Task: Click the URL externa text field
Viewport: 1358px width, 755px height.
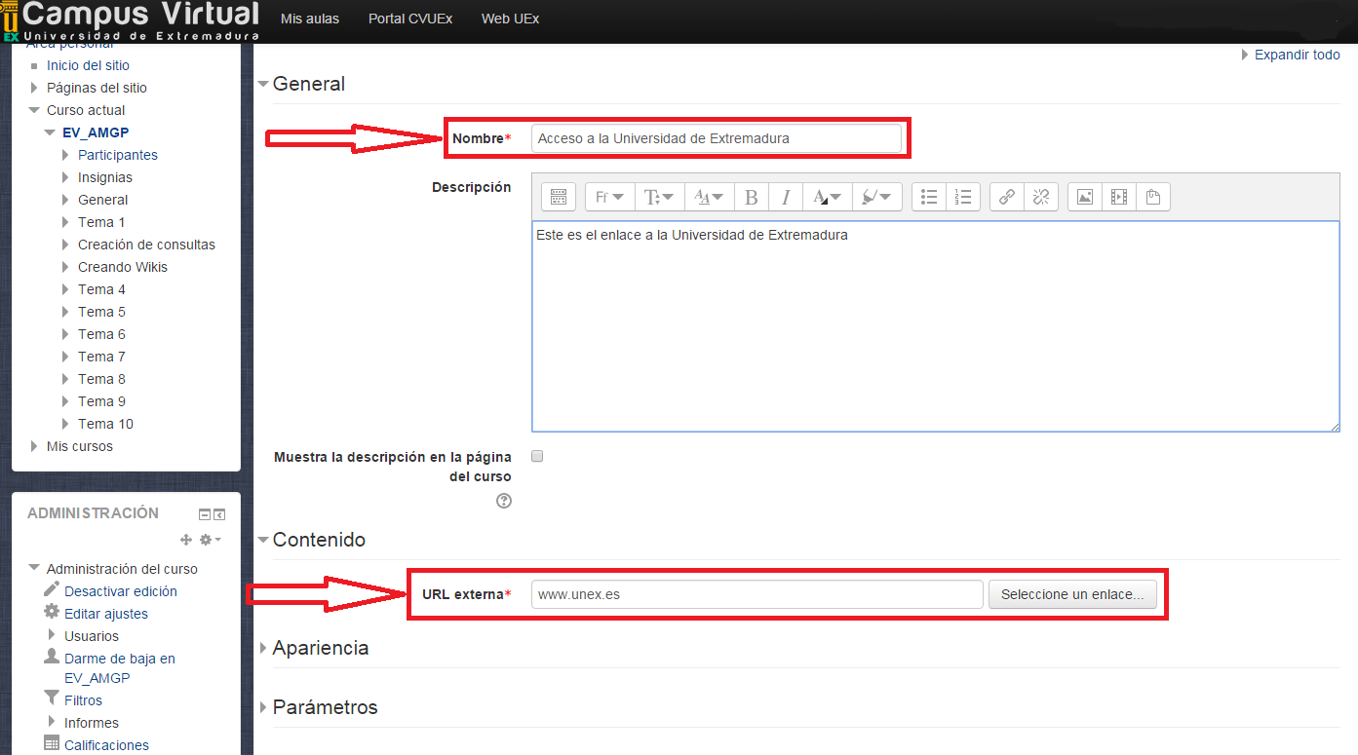Action: [757, 594]
